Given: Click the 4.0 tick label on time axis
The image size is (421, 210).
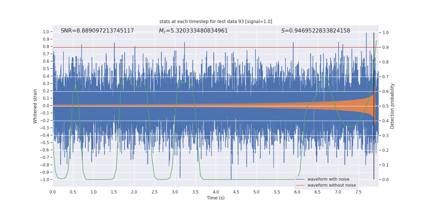Looking at the screenshot, I should (216, 192).
